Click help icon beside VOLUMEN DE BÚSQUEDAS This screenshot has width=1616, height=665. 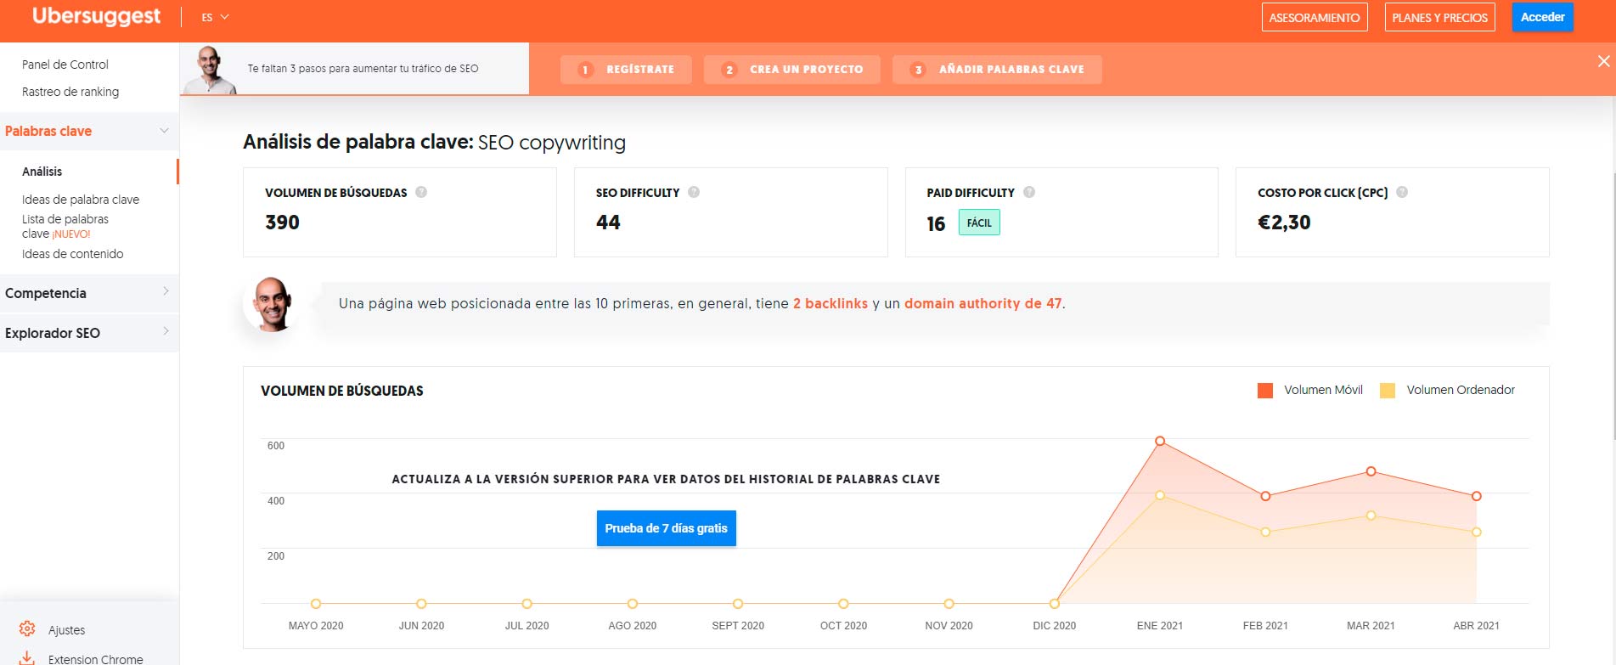click(x=421, y=192)
